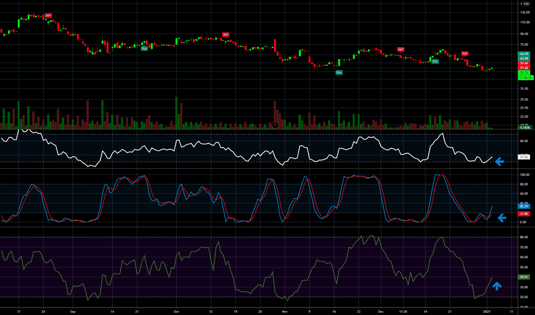The image size is (535, 315).
Task: Click the 90.00 price scale label
Action: pos(525,34)
